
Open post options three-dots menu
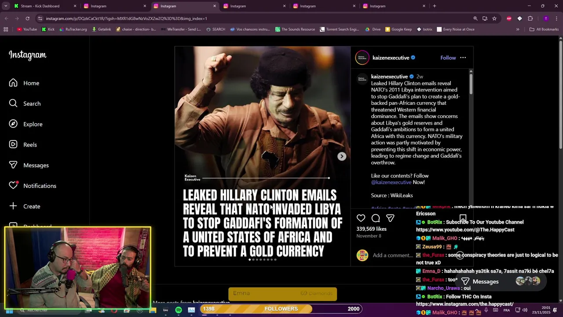tap(463, 58)
